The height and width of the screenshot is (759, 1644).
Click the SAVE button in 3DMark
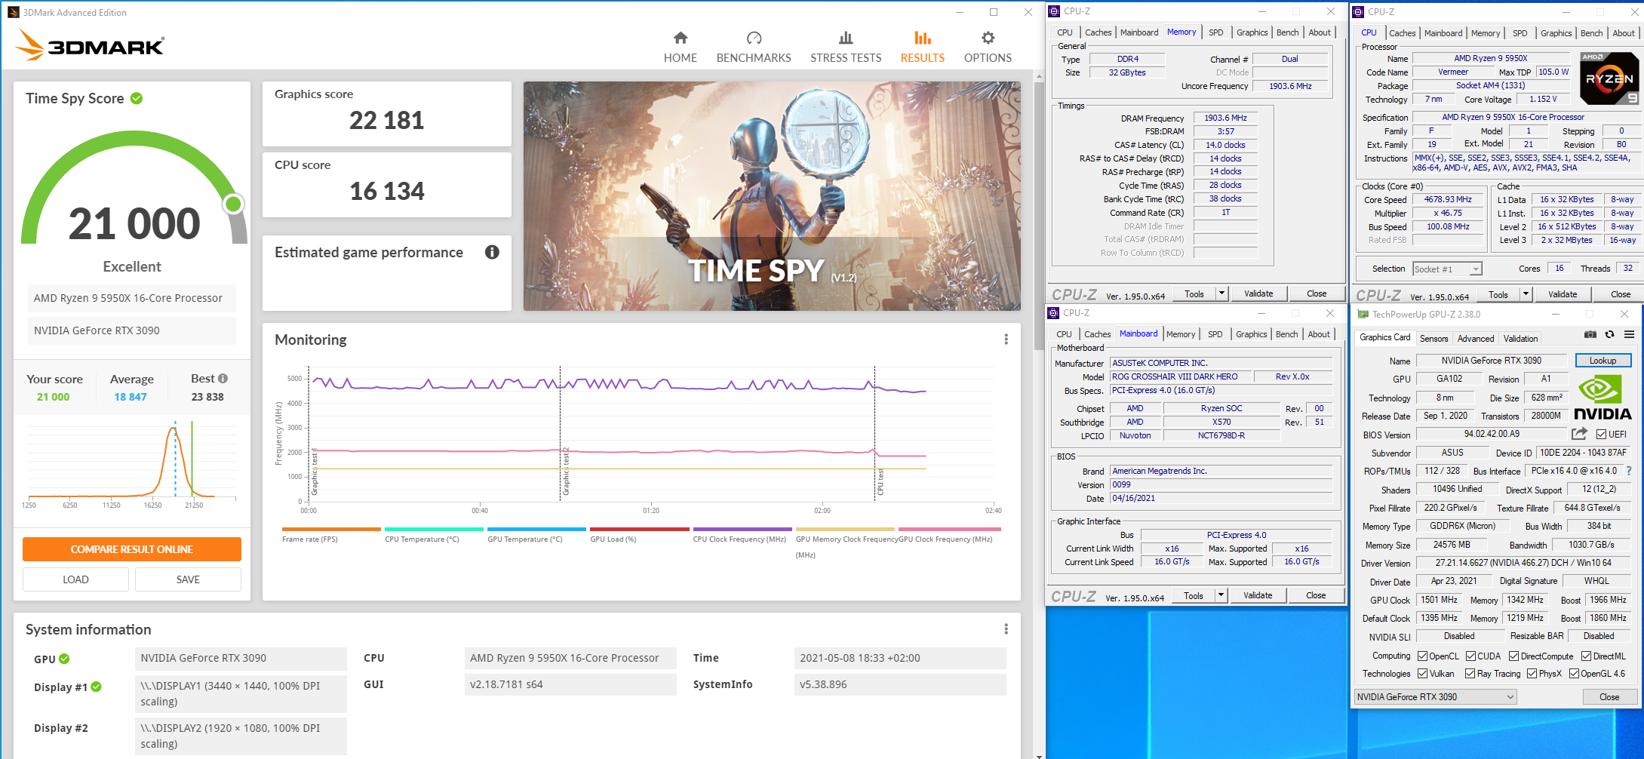188,579
